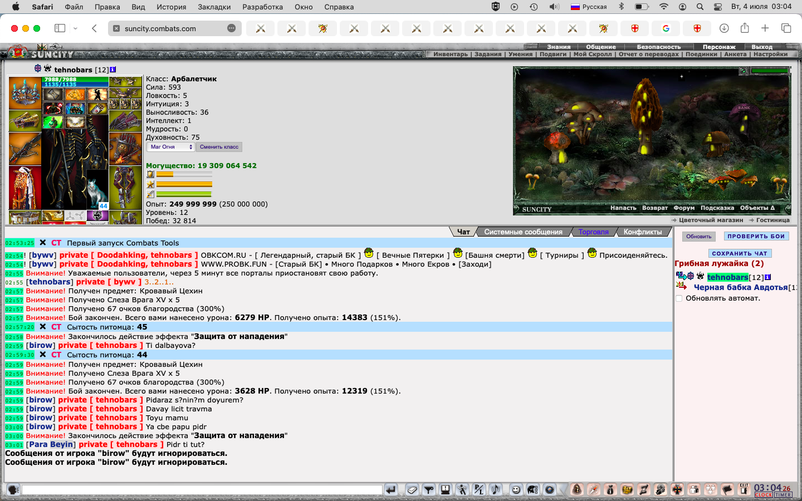Click the gold coins pile icon
The height and width of the screenshot is (501, 802).
[627, 489]
